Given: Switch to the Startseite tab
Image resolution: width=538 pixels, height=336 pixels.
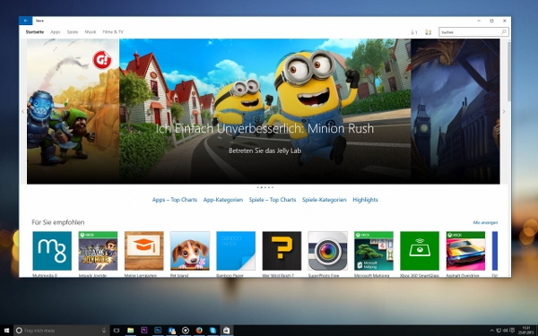Looking at the screenshot, I should [35, 32].
